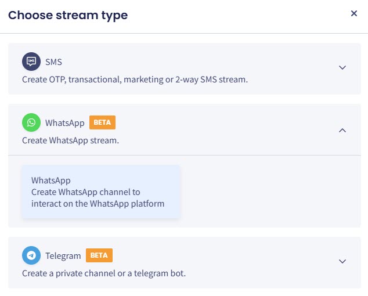Click 'Create WhatsApp stream.' description text
The height and width of the screenshot is (296, 368).
click(x=70, y=140)
